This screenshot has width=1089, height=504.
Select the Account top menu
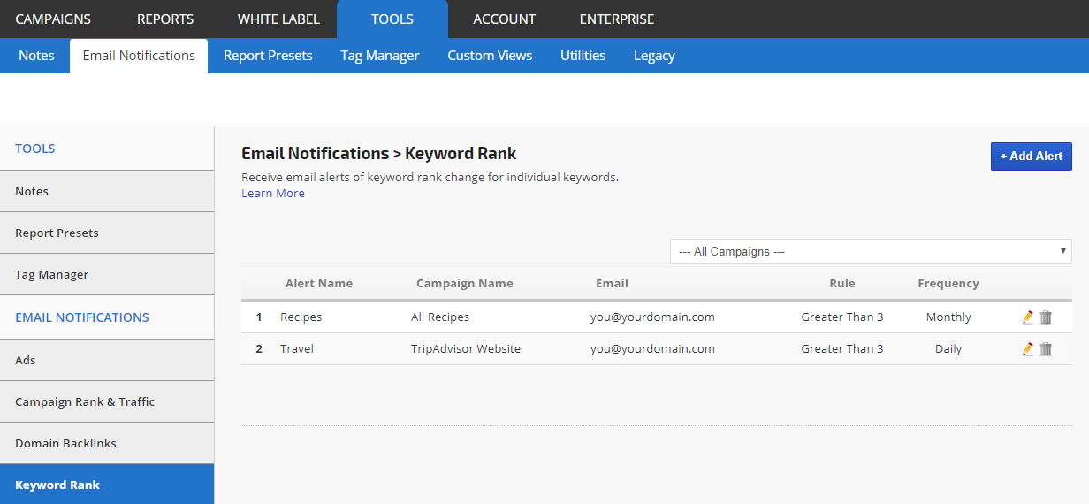(504, 19)
